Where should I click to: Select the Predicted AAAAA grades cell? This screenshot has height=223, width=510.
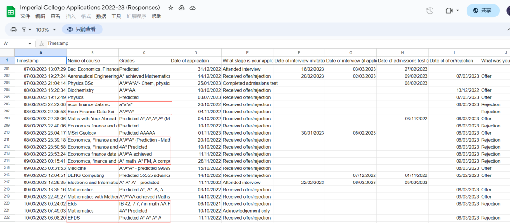click(144, 133)
